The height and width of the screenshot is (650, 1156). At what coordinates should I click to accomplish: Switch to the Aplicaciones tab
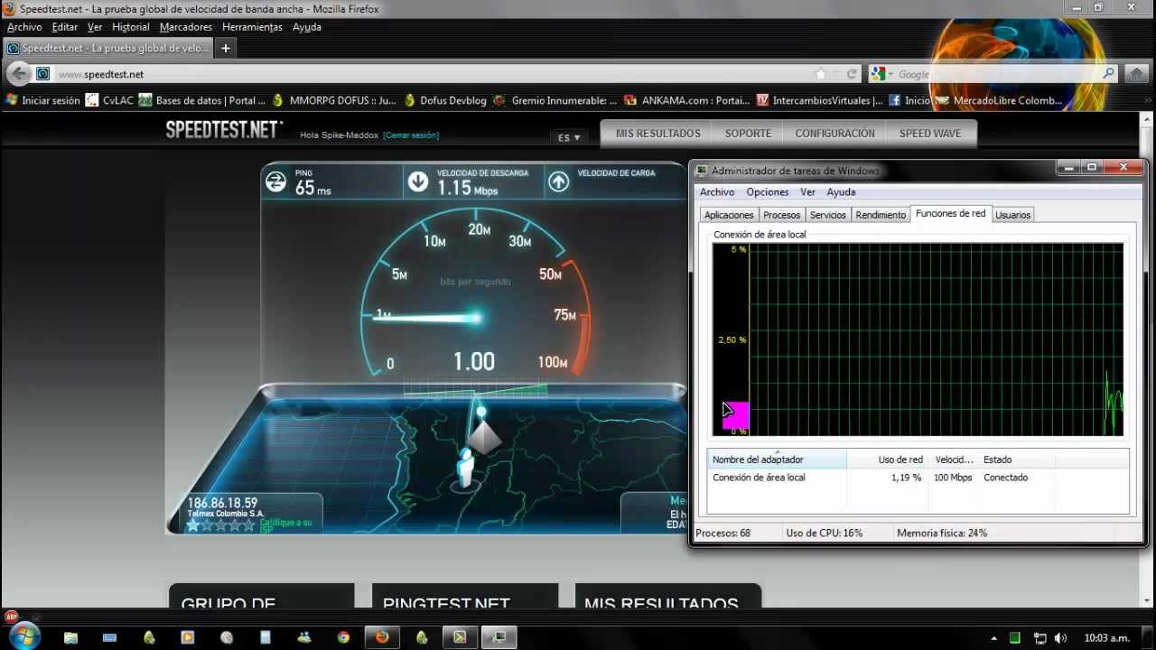point(729,215)
